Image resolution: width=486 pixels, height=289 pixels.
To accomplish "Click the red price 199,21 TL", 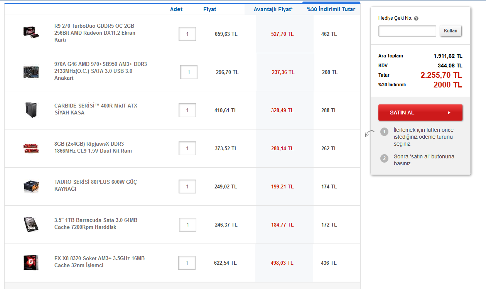I will pyautogui.click(x=282, y=187).
